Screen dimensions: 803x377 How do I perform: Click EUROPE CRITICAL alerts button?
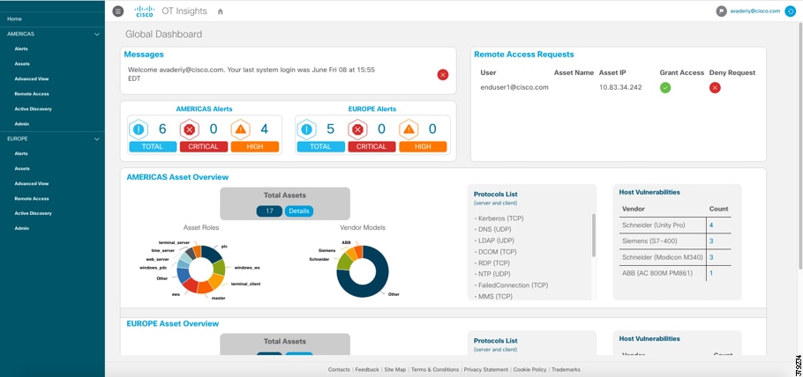point(371,147)
